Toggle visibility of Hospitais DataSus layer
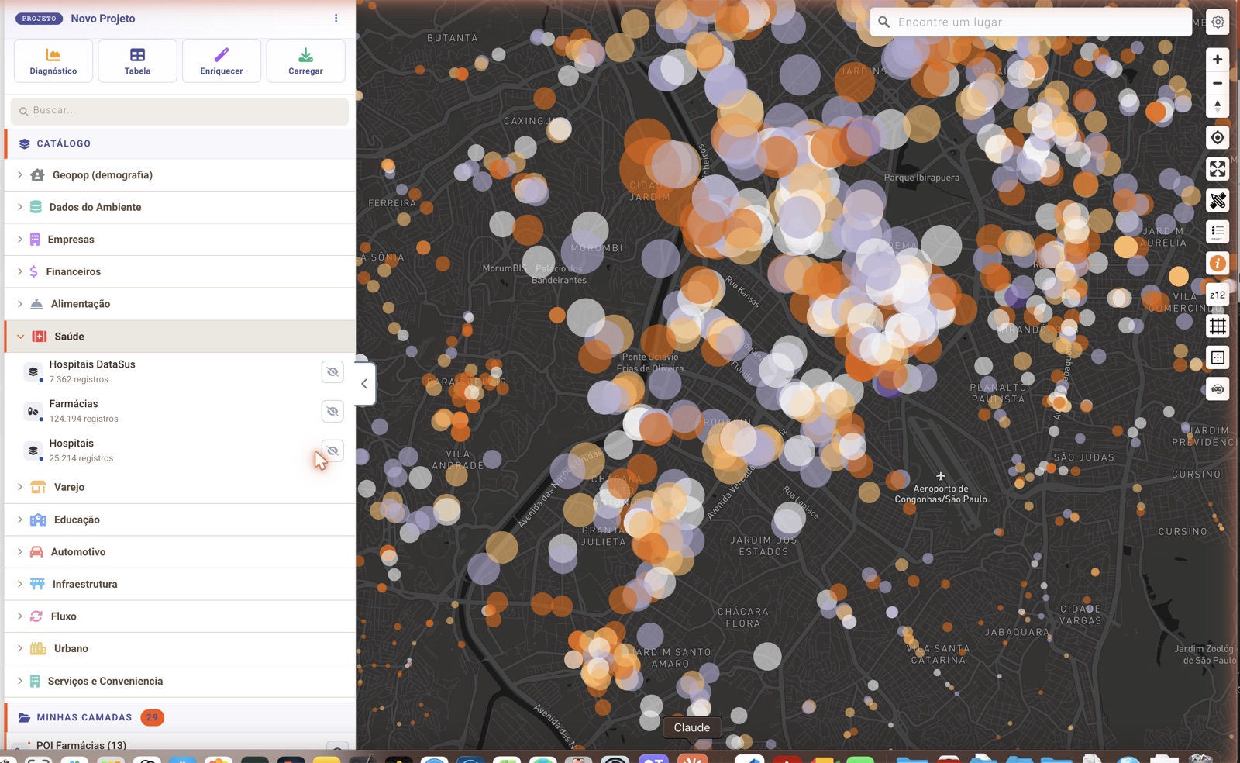Image resolution: width=1240 pixels, height=763 pixels. [x=332, y=372]
